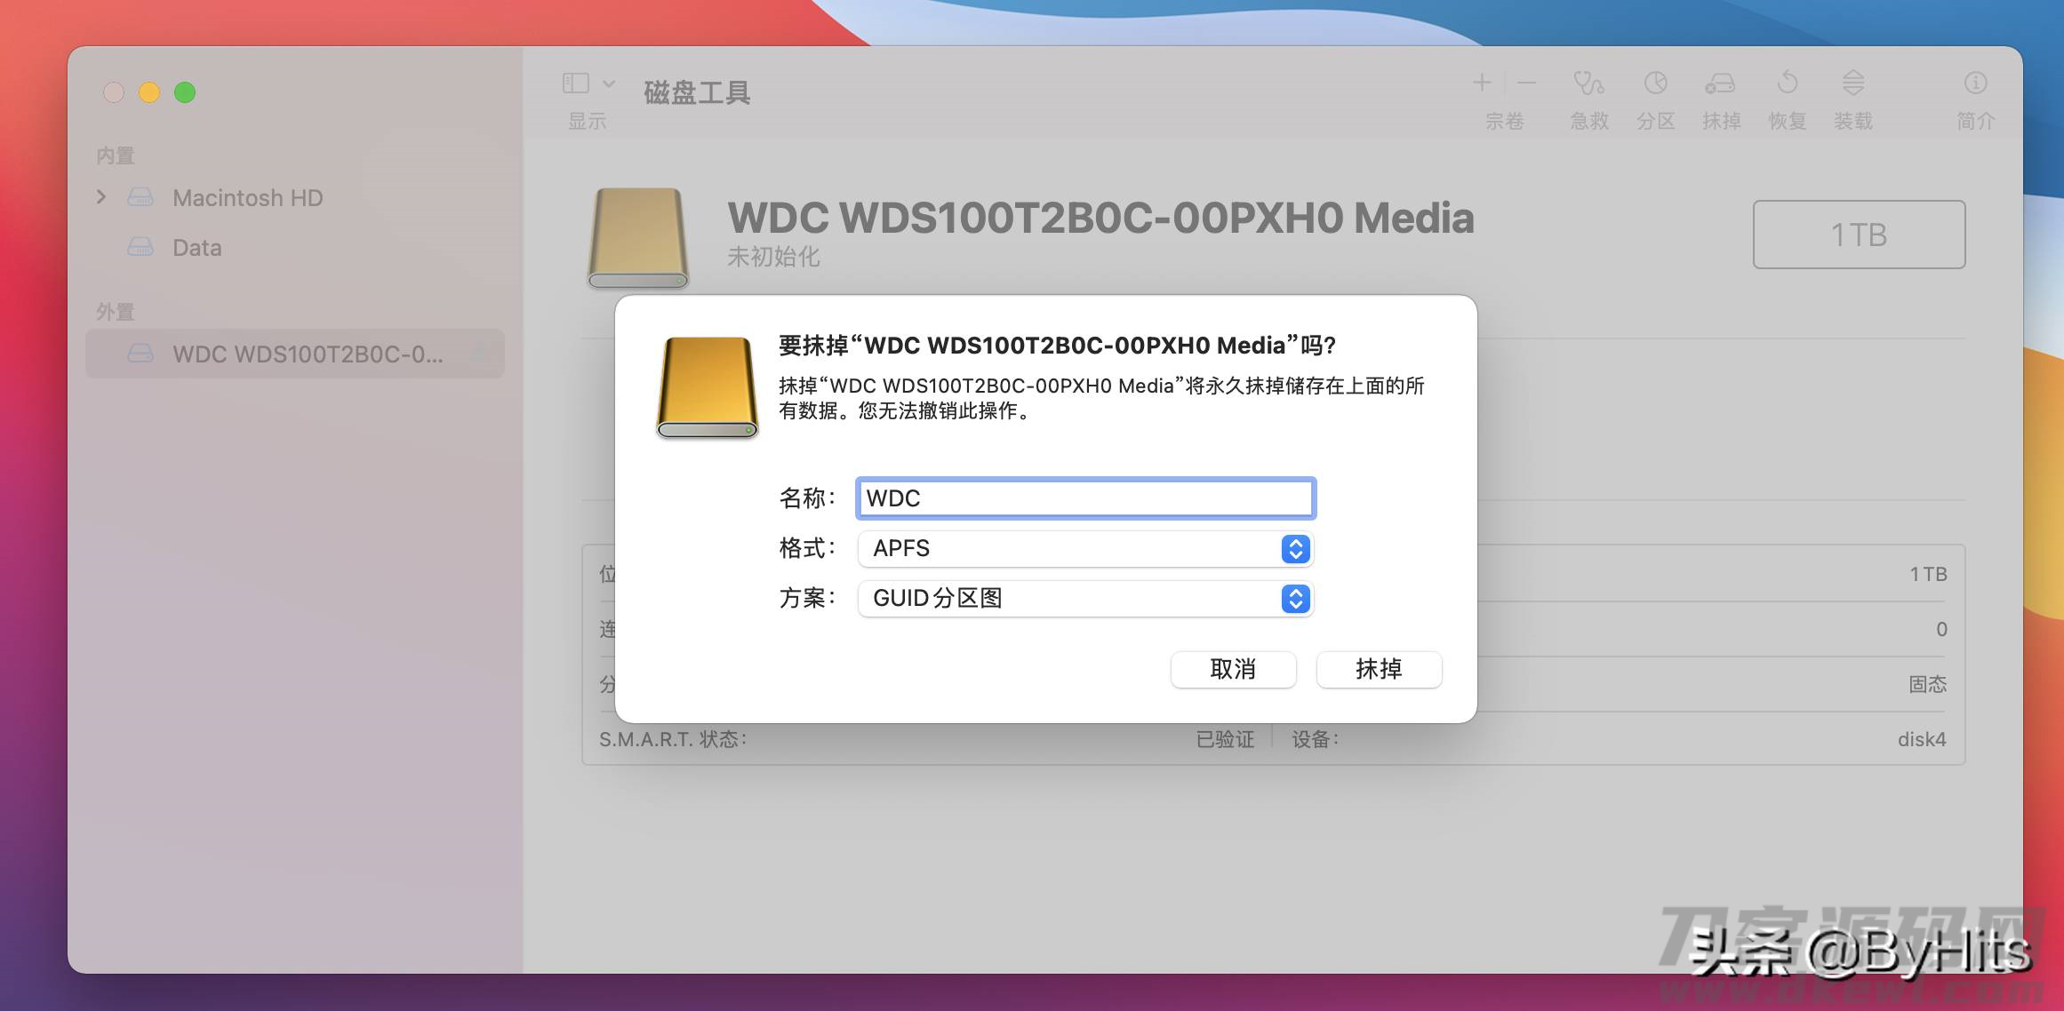
Task: Click the eject icon beside WDC sidebar disk
Action: [x=479, y=354]
